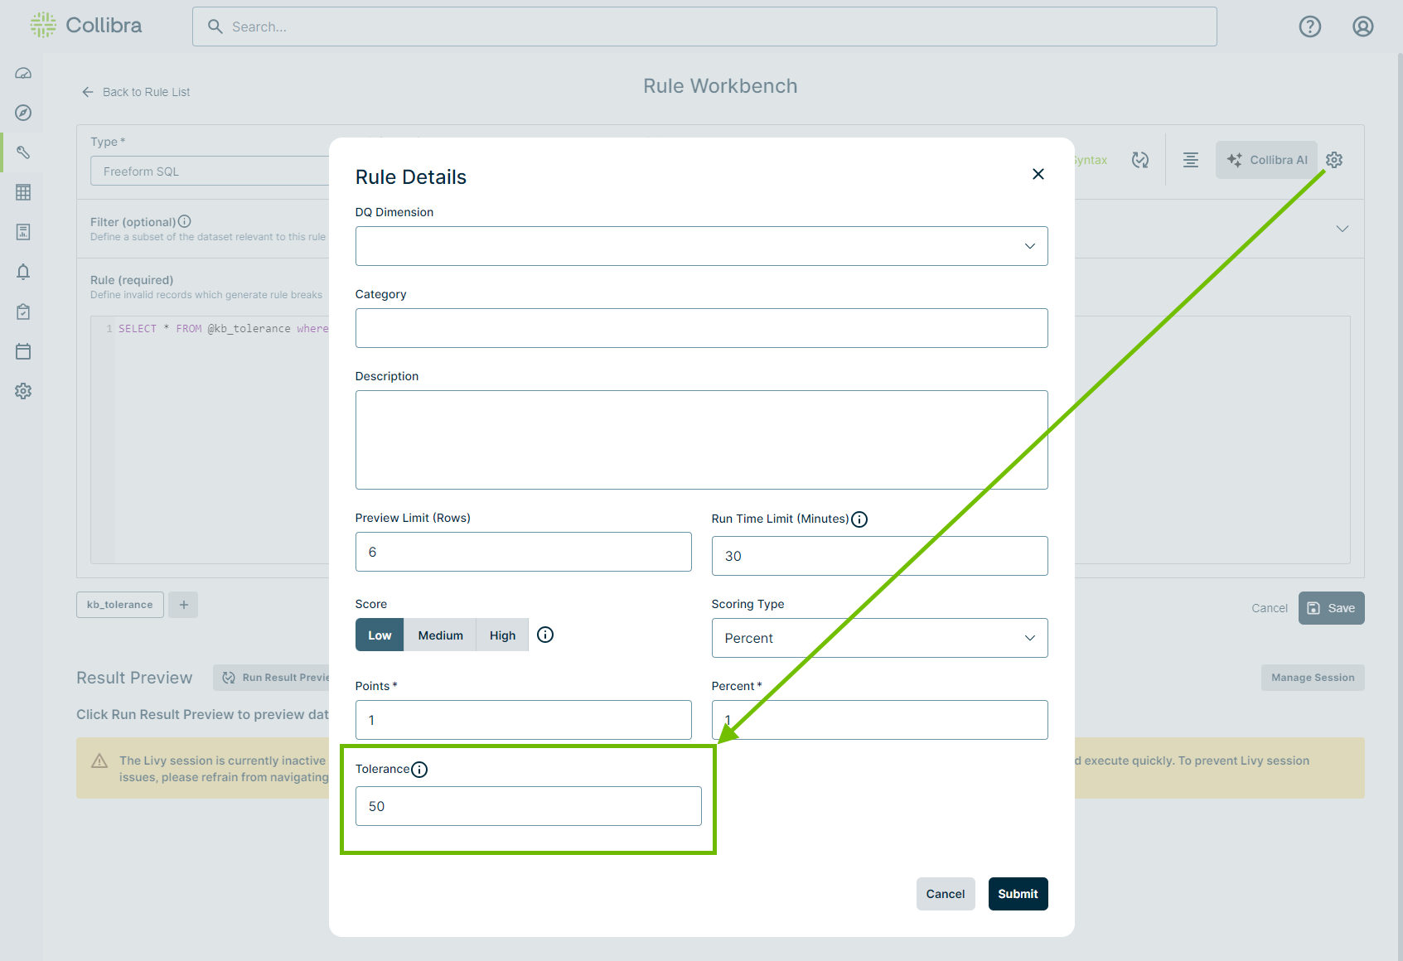Click Manage Session button

tap(1313, 678)
